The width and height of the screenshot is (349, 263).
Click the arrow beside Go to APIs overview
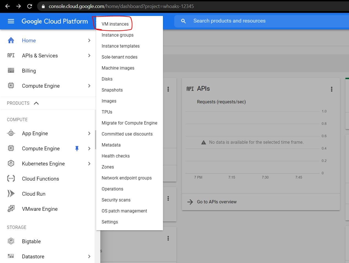tap(190, 202)
